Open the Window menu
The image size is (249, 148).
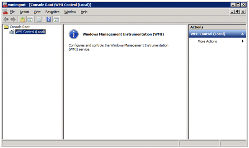70,12
